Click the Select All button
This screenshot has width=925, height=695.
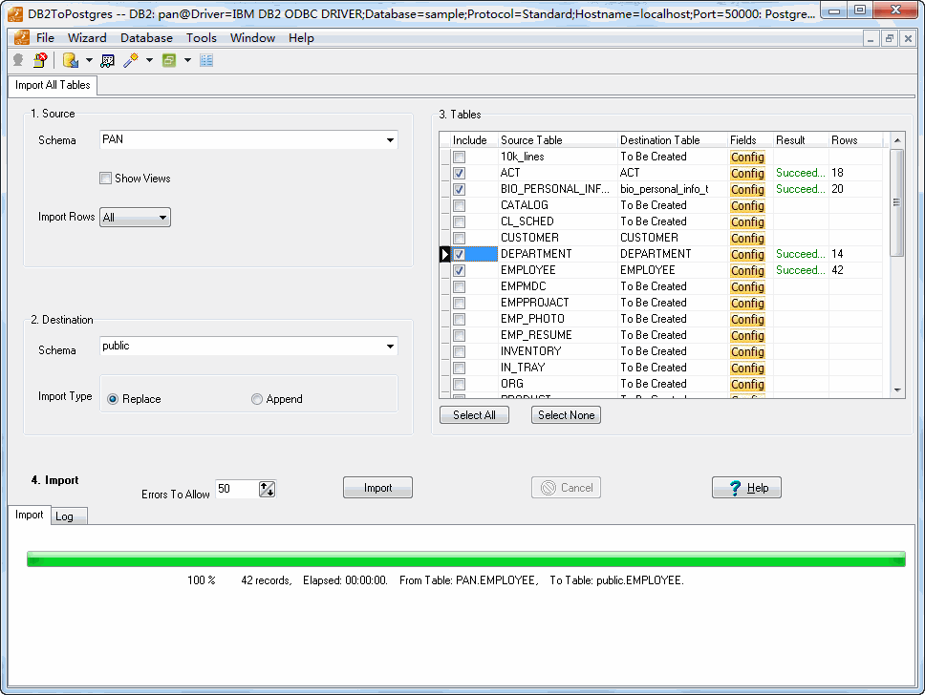click(x=474, y=415)
